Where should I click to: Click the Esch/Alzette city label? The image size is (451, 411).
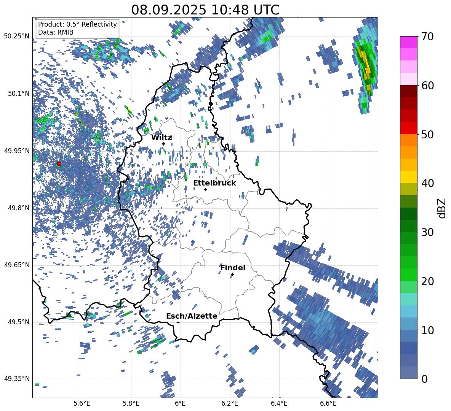coord(192,316)
